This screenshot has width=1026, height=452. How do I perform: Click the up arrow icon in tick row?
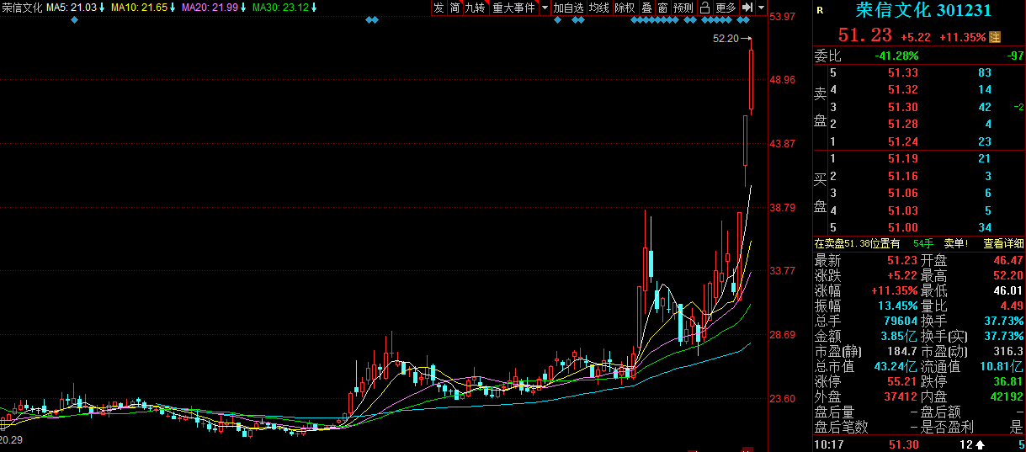(980, 444)
